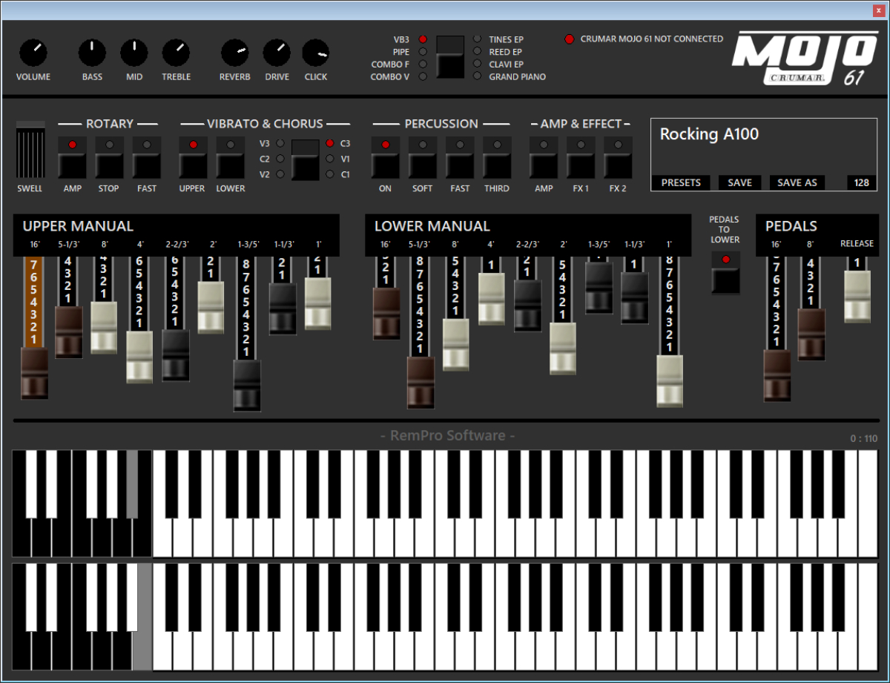
Task: Select the C2 chorus mode
Action: (280, 159)
